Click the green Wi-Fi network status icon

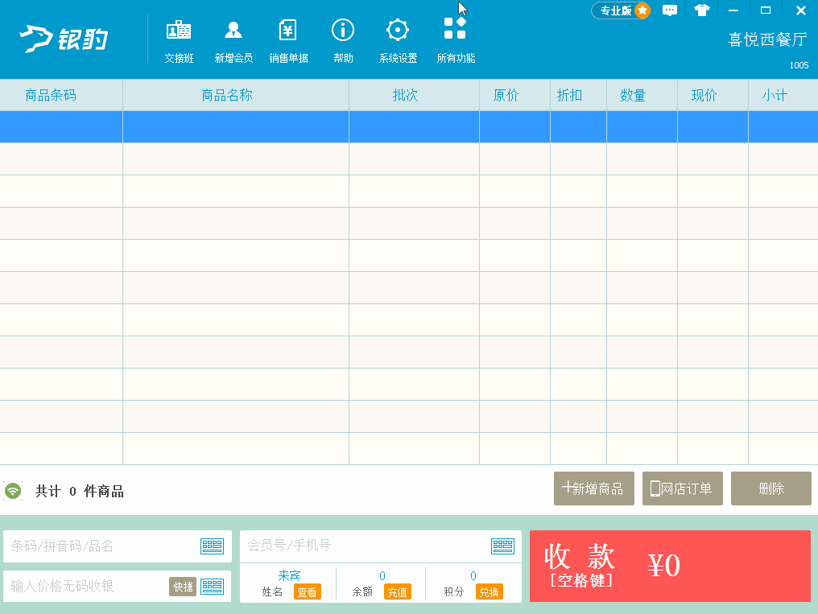click(13, 491)
